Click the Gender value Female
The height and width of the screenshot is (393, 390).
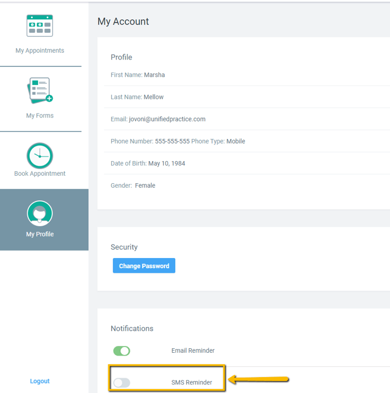[x=145, y=185]
